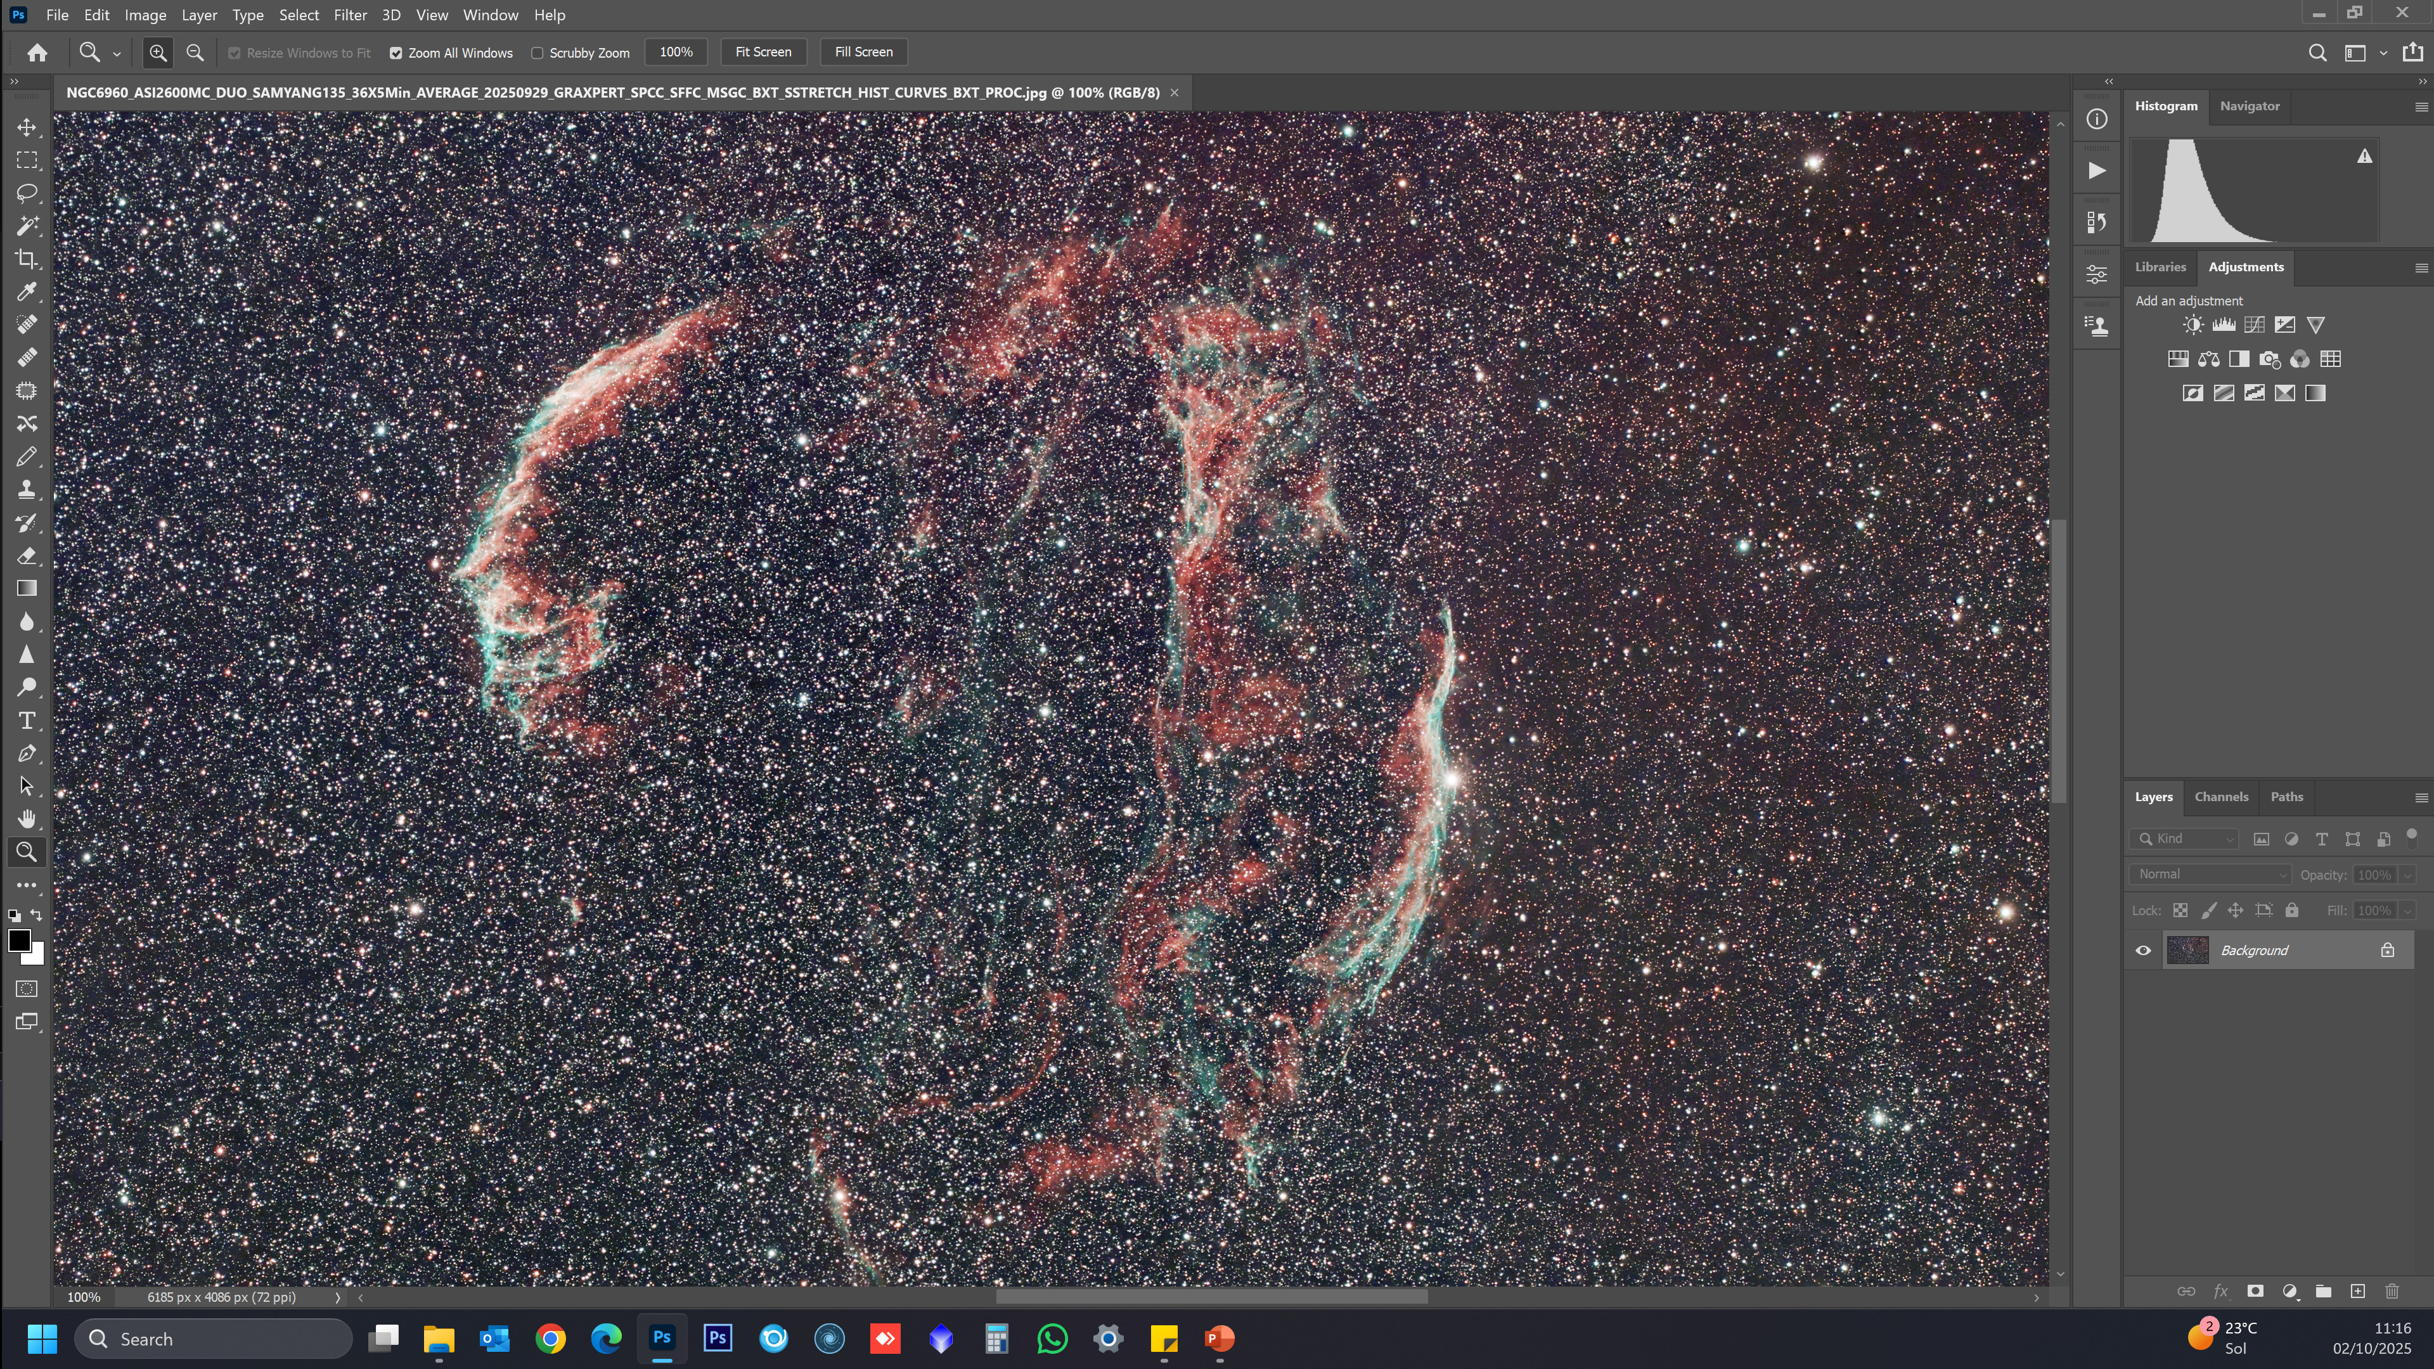Viewport: 2434px width, 1369px height.
Task: Select the Clone Stamp tool
Action: click(27, 489)
